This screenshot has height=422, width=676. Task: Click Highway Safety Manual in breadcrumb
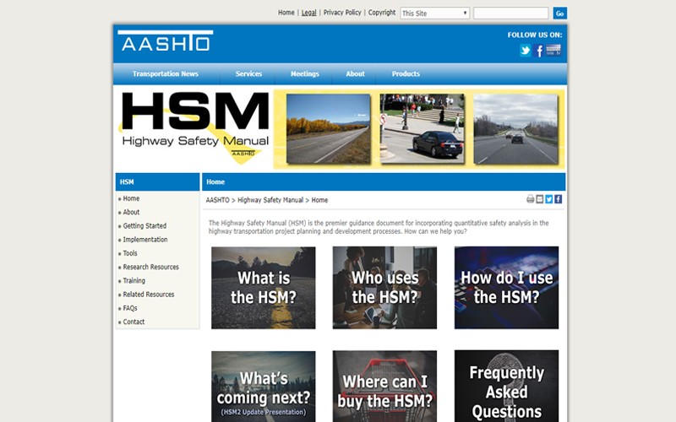point(270,200)
